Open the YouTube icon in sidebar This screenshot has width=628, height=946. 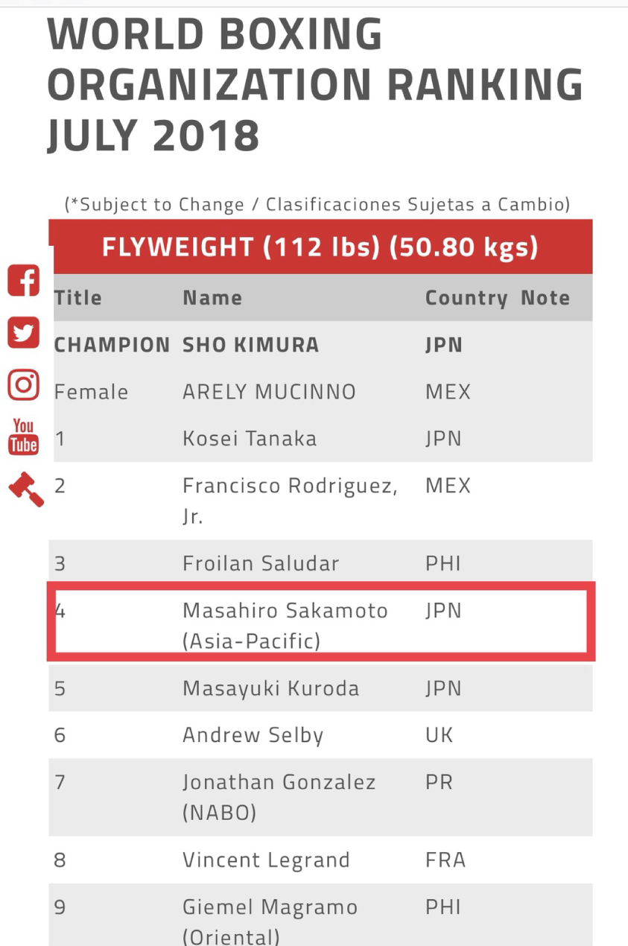pyautogui.click(x=23, y=436)
